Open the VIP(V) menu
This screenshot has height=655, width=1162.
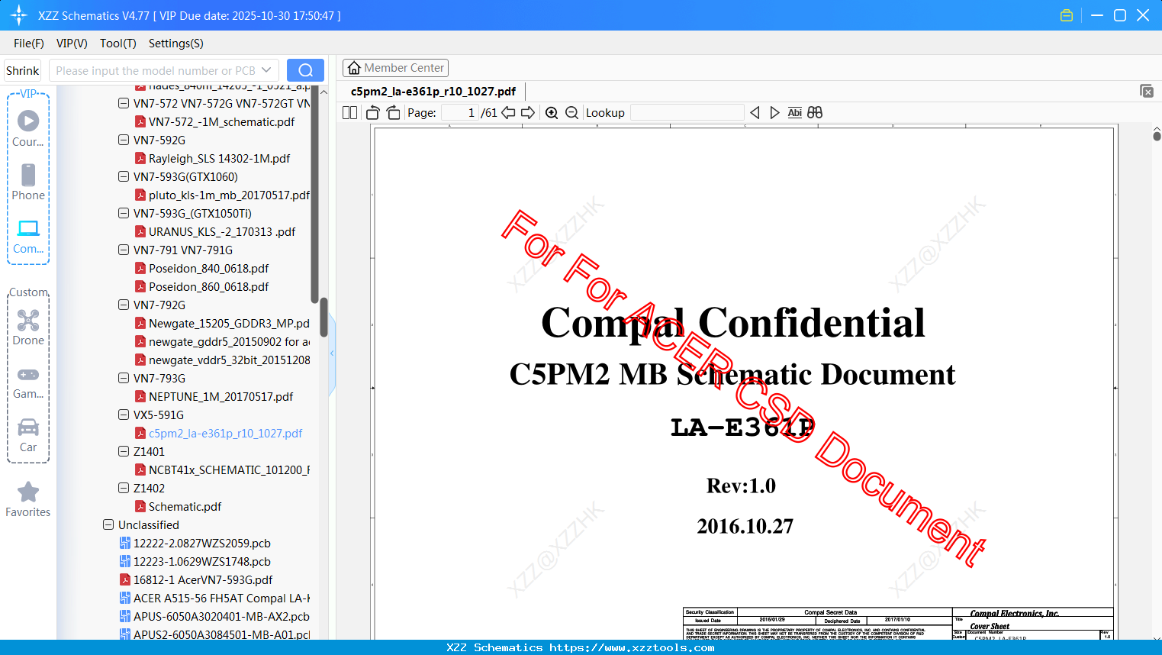pos(72,44)
